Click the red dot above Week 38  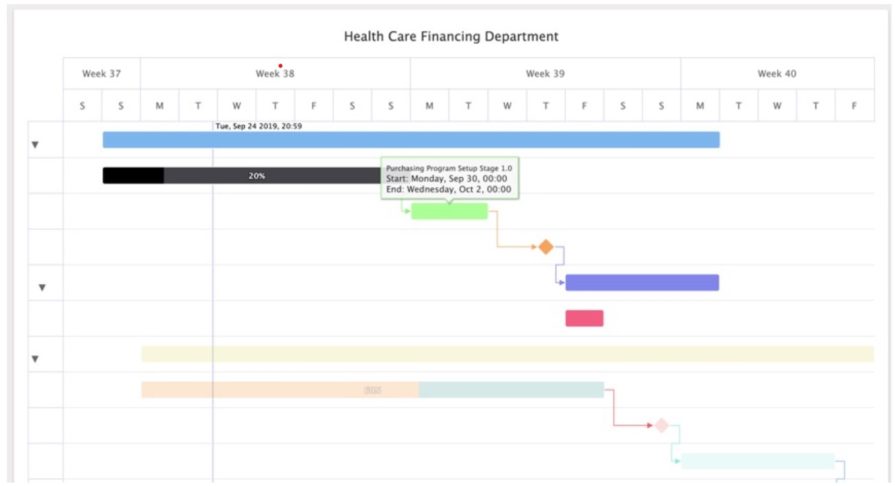[281, 66]
